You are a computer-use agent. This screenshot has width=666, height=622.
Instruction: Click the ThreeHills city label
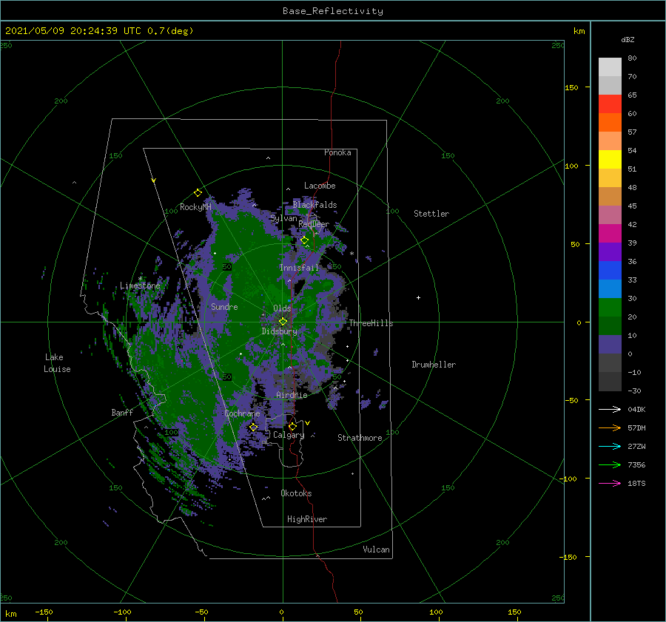[x=371, y=323]
